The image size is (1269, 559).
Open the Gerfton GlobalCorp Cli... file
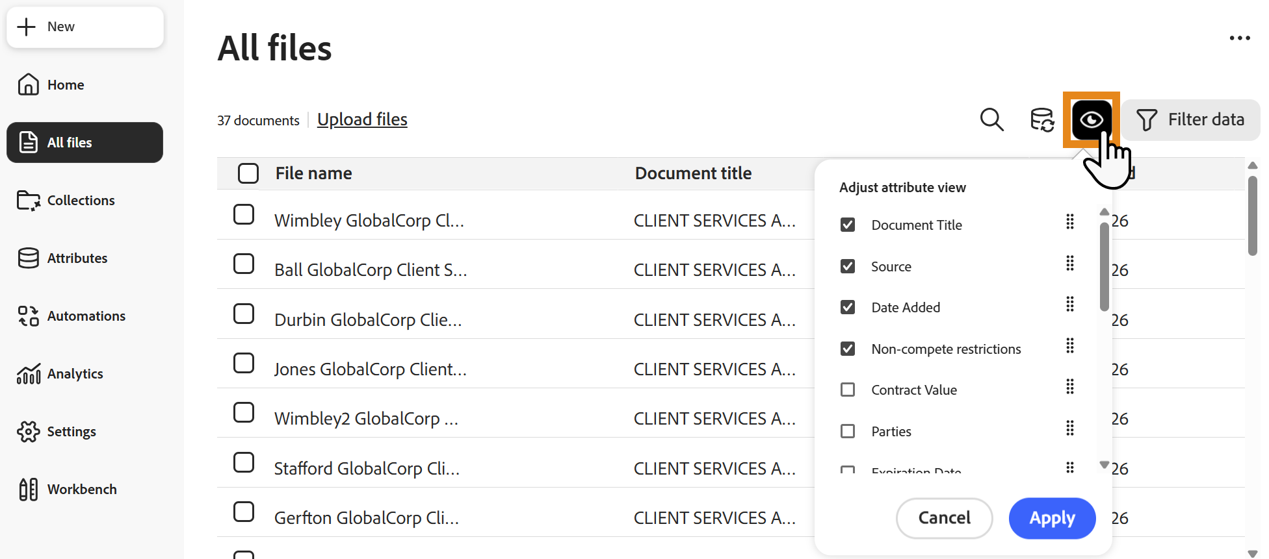[367, 518]
